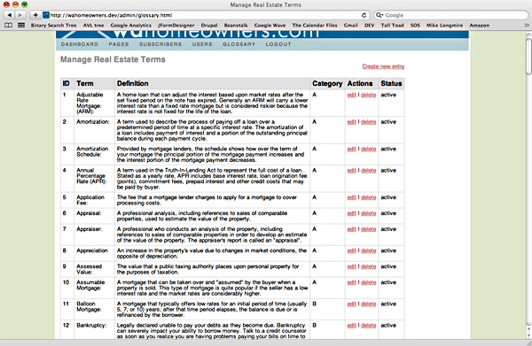Delete the Amortization Schedule entry

click(x=369, y=149)
